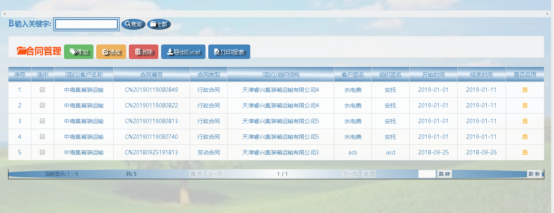Click the 跳转 jump button
Image resolution: width=554 pixels, height=213 pixels.
tap(445, 174)
